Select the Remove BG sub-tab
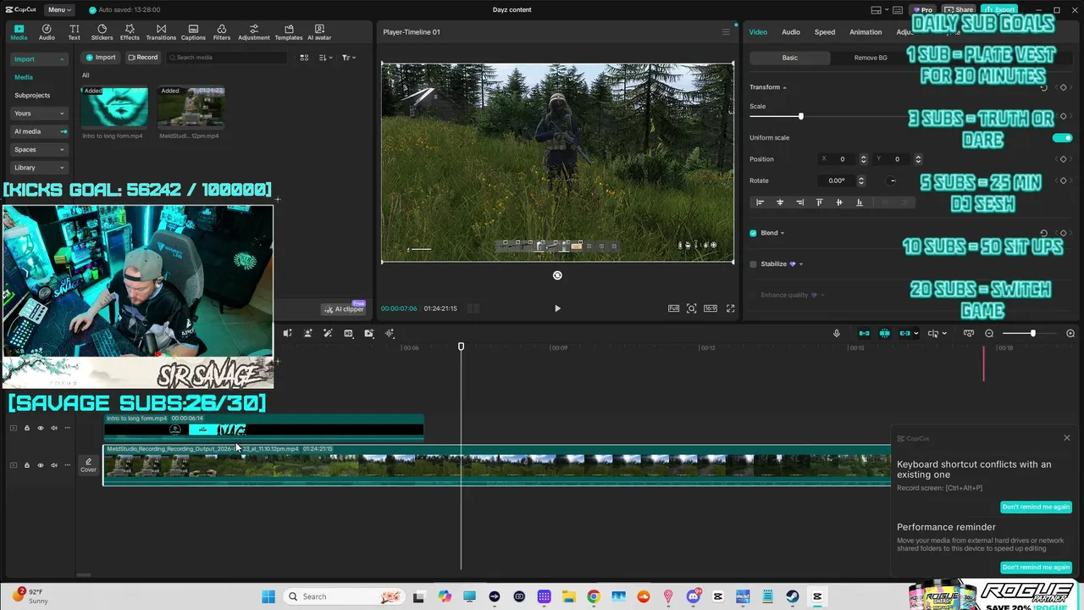Screen dimensions: 1084x610 [870, 58]
